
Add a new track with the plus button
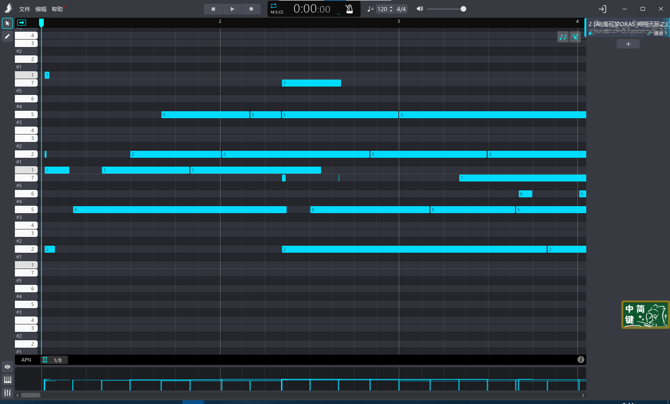[628, 44]
